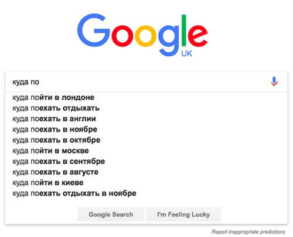Image resolution: width=293 pixels, height=237 pixels.
Task: Select suggestion куда пойти в москве
Action: pyautogui.click(x=50, y=151)
